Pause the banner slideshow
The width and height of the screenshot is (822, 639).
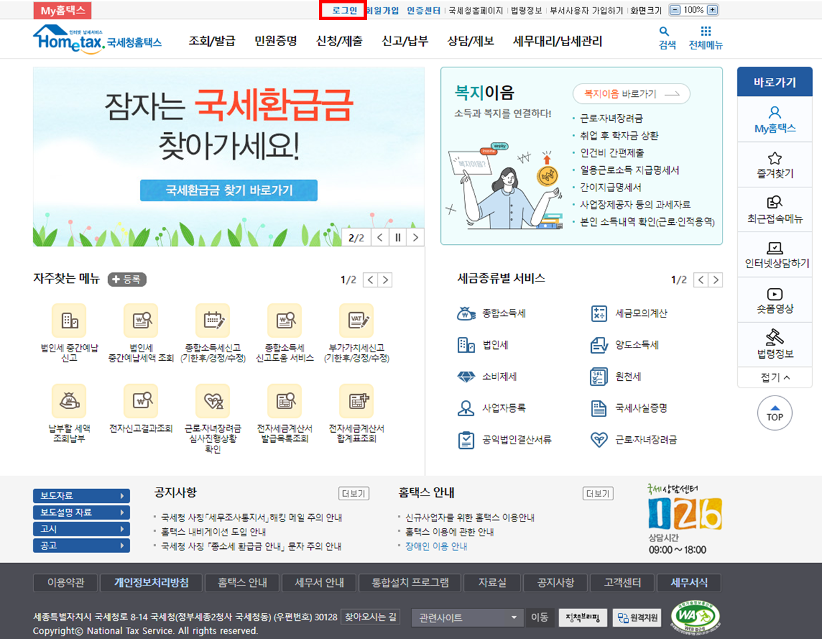tap(398, 237)
